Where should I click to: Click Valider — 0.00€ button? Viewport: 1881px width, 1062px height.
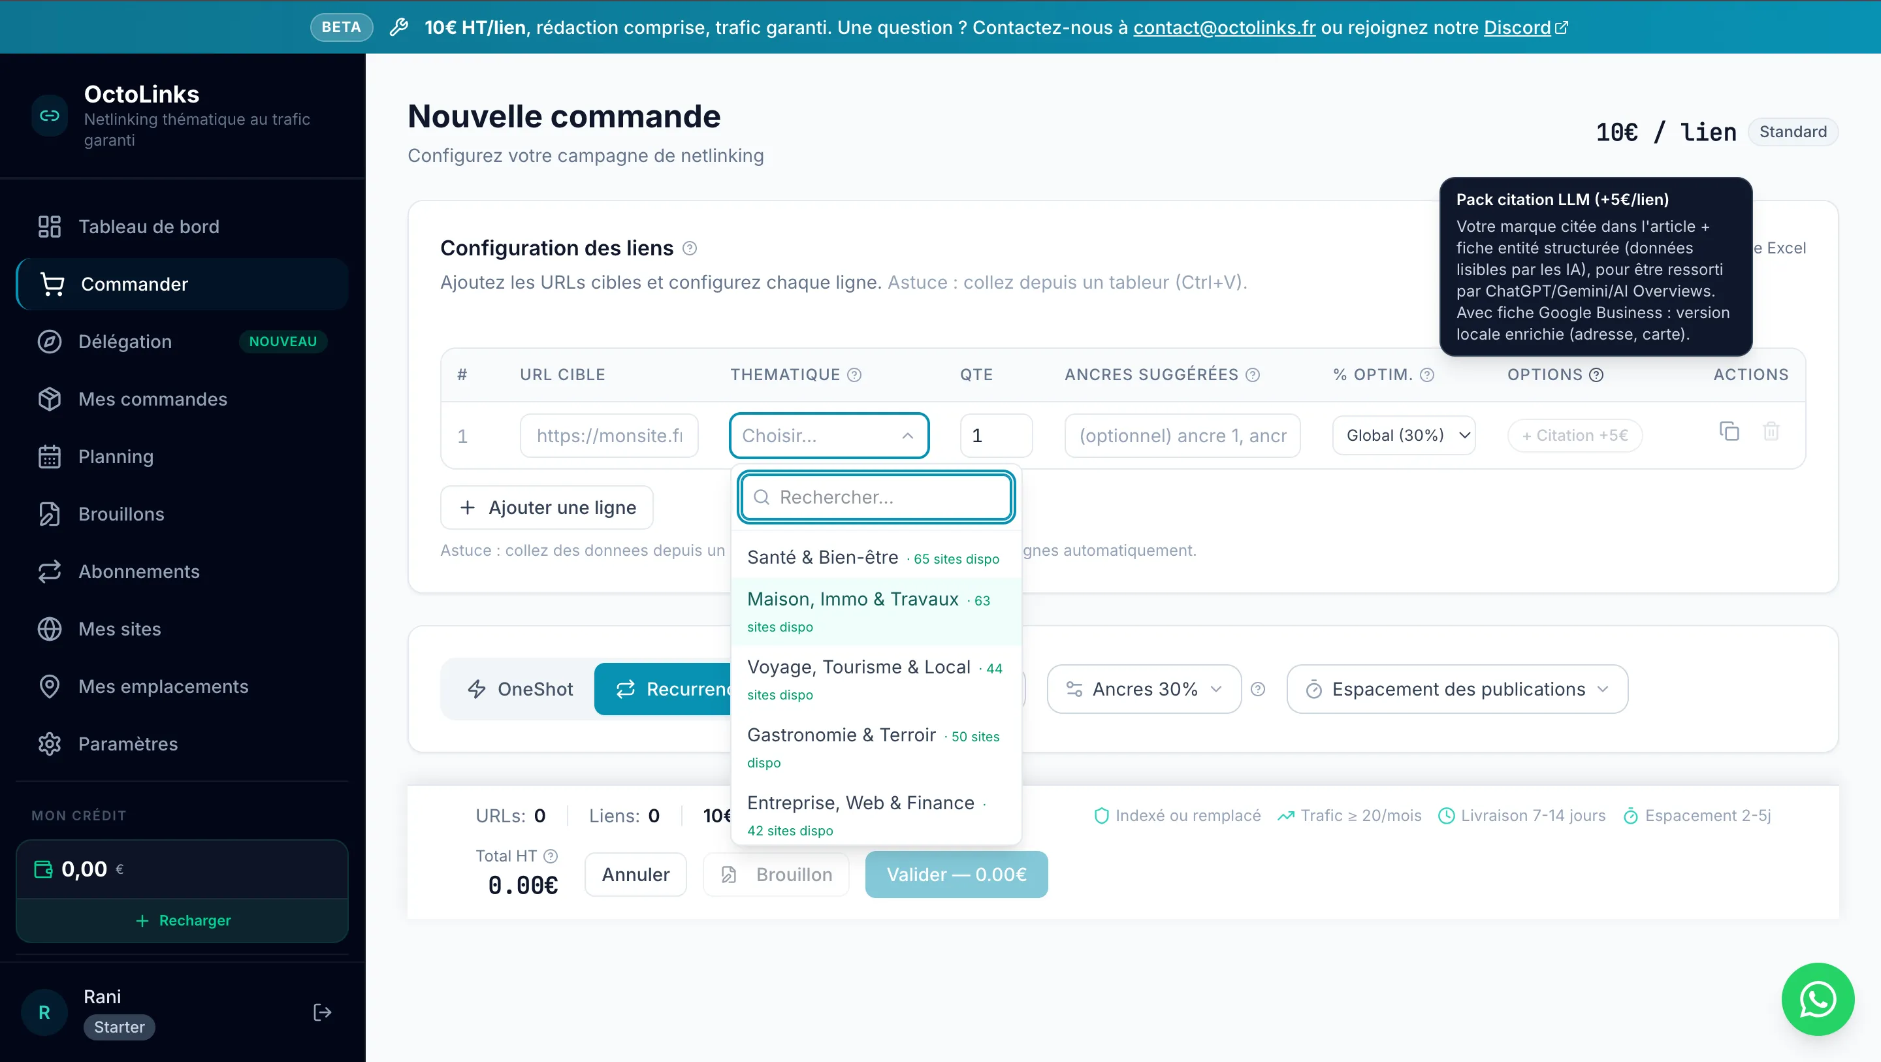click(x=957, y=875)
